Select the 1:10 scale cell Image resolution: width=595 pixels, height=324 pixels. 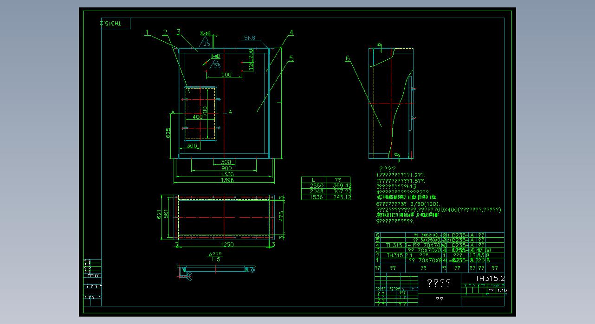[502, 291]
